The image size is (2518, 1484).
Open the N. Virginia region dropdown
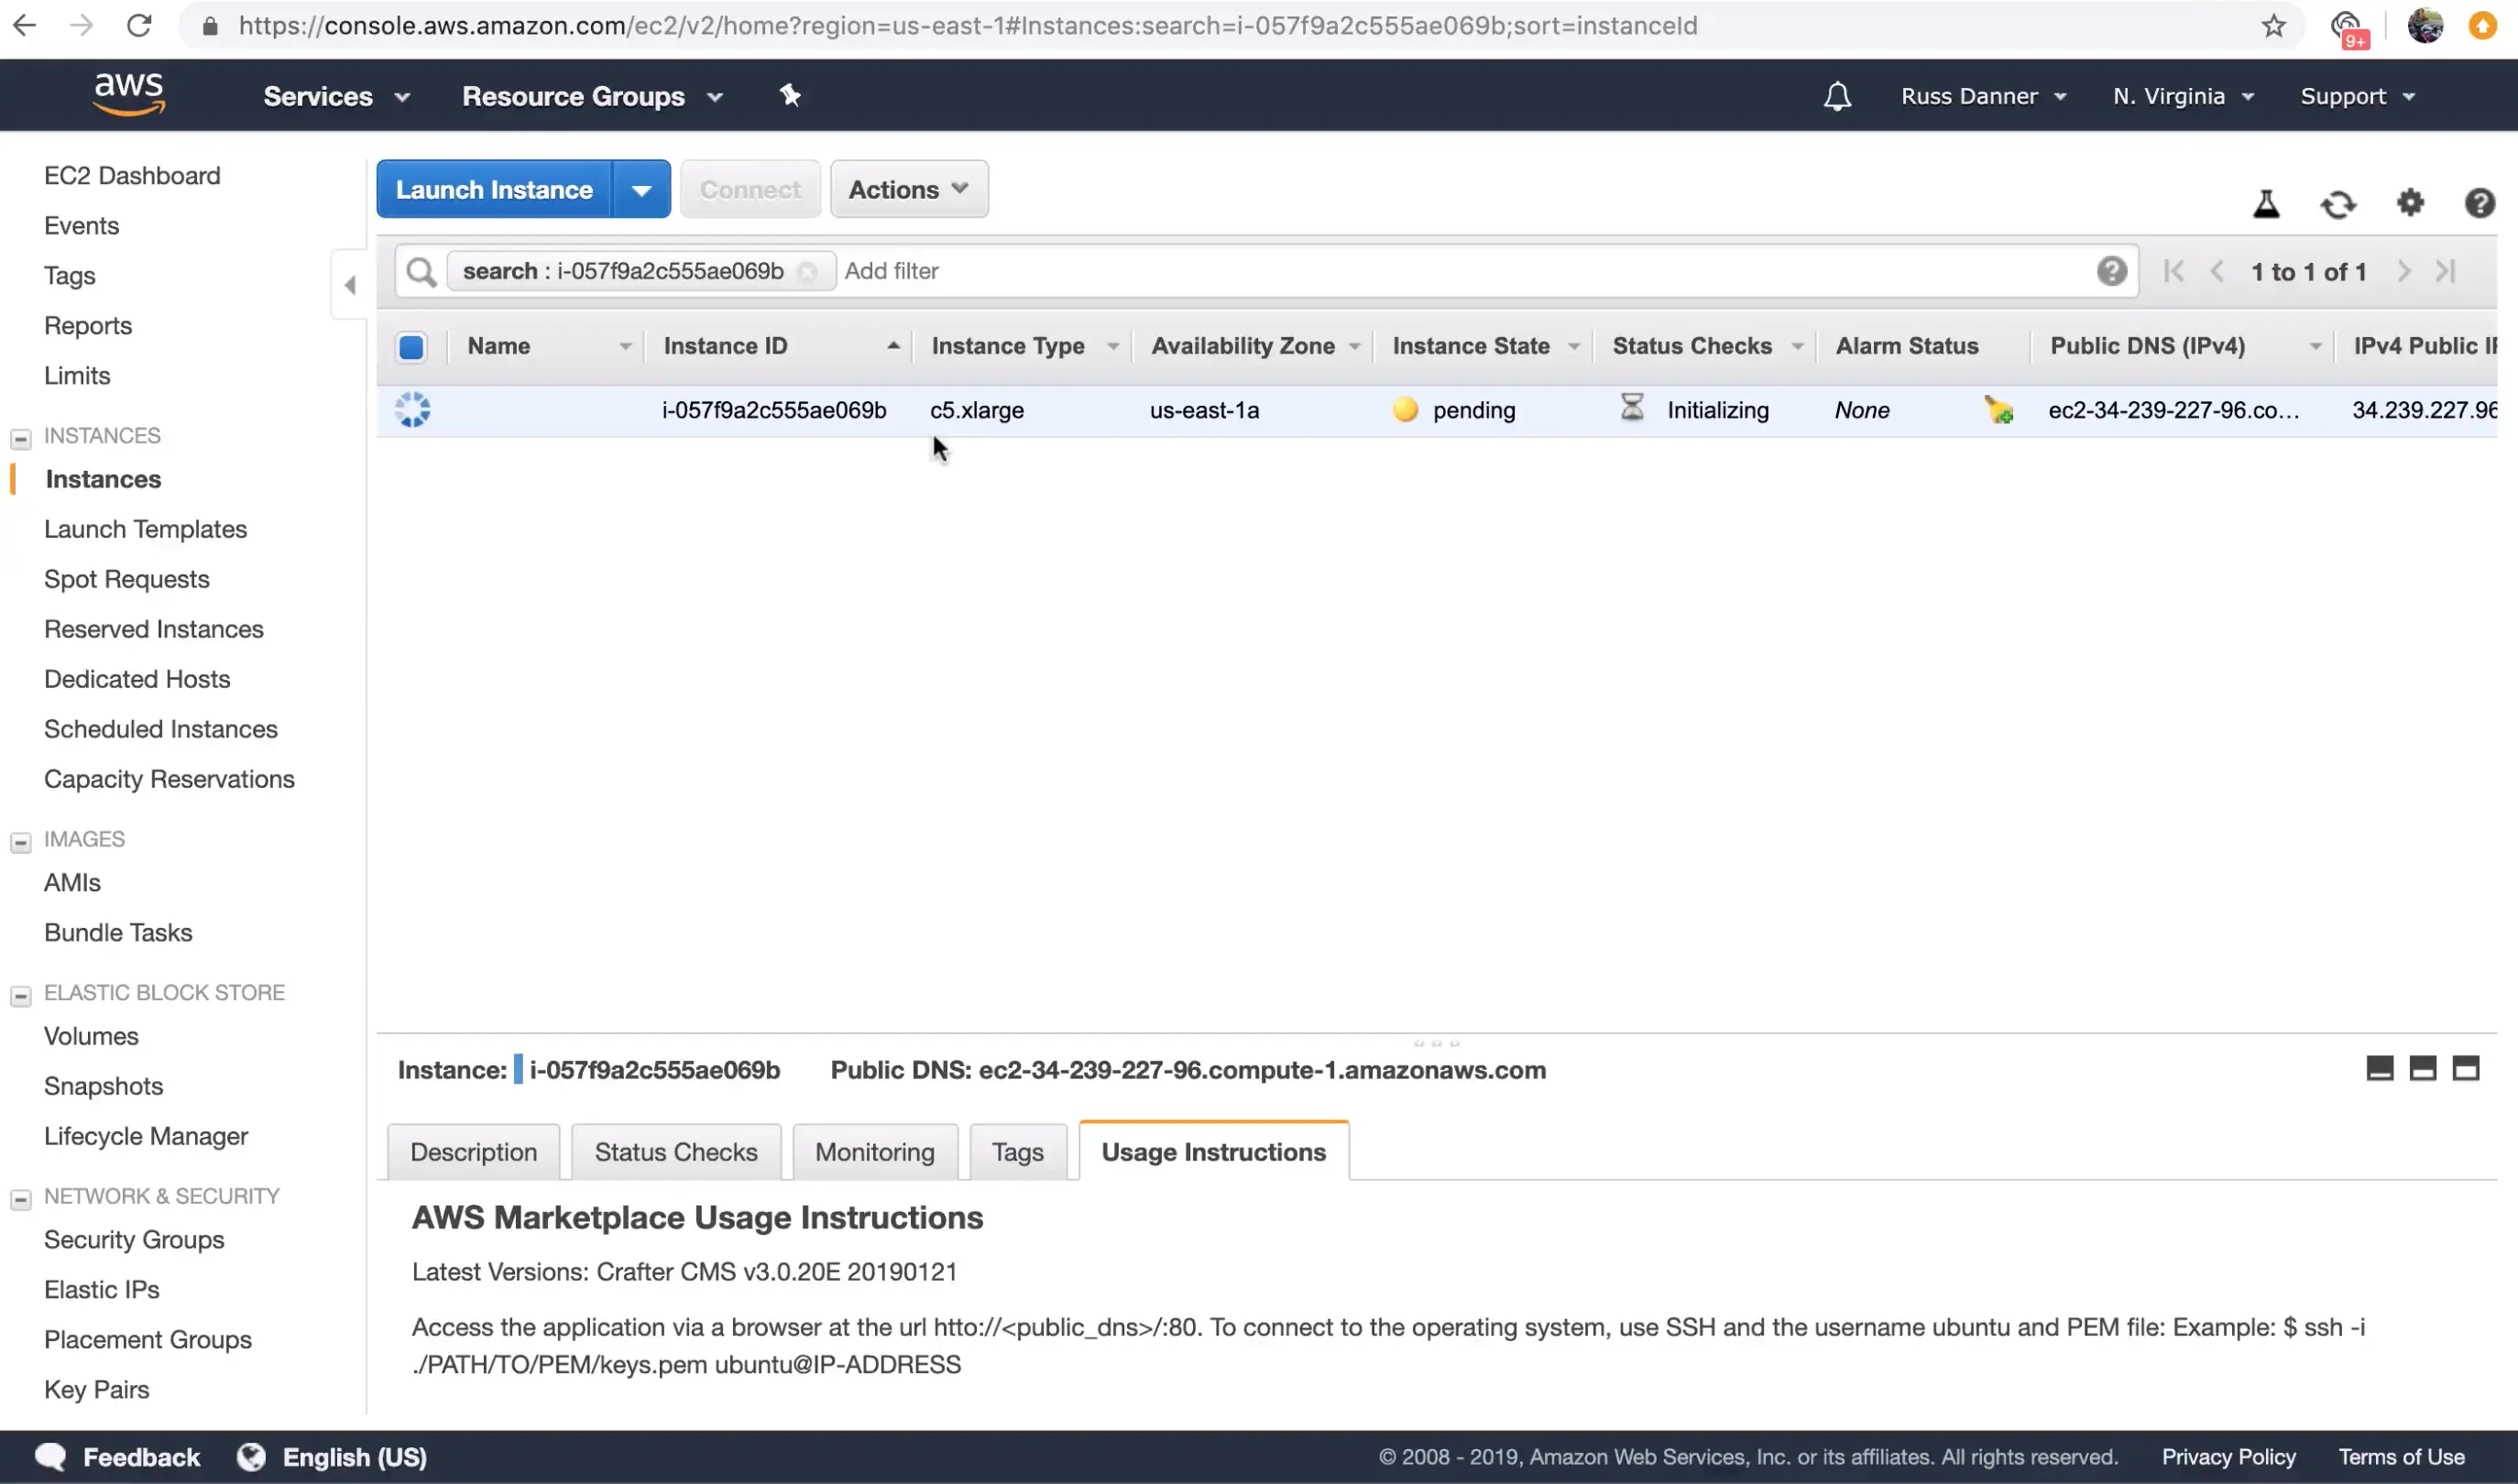click(2182, 96)
